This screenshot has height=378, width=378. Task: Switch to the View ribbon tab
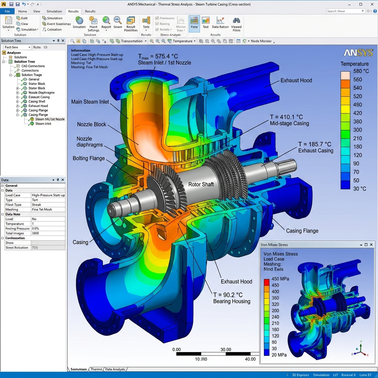point(37,11)
